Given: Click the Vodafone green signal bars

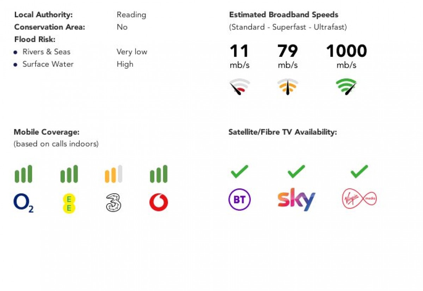Looking at the screenshot, I should click(159, 174).
